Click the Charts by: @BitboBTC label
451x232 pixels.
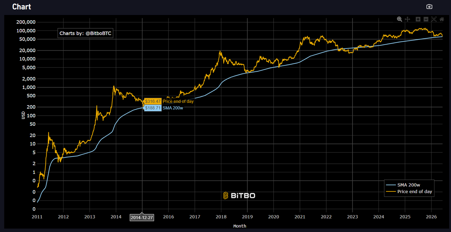click(x=86, y=33)
